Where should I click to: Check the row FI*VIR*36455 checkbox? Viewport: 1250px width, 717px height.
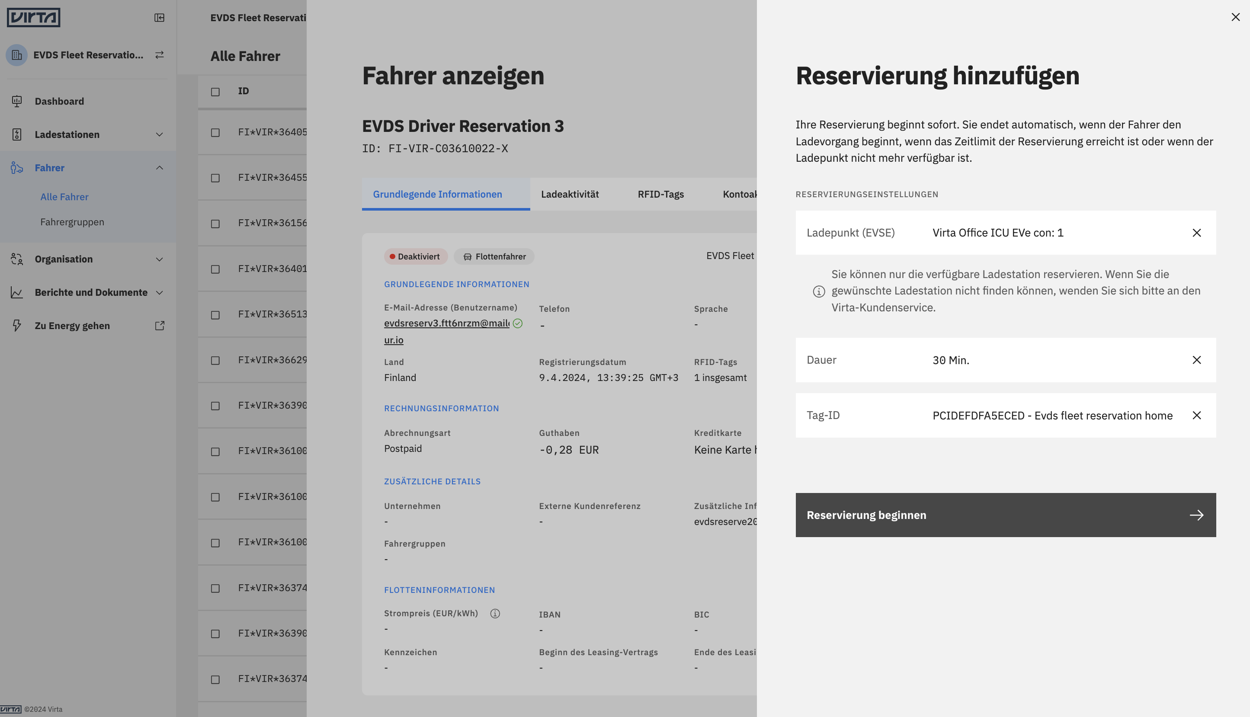215,178
